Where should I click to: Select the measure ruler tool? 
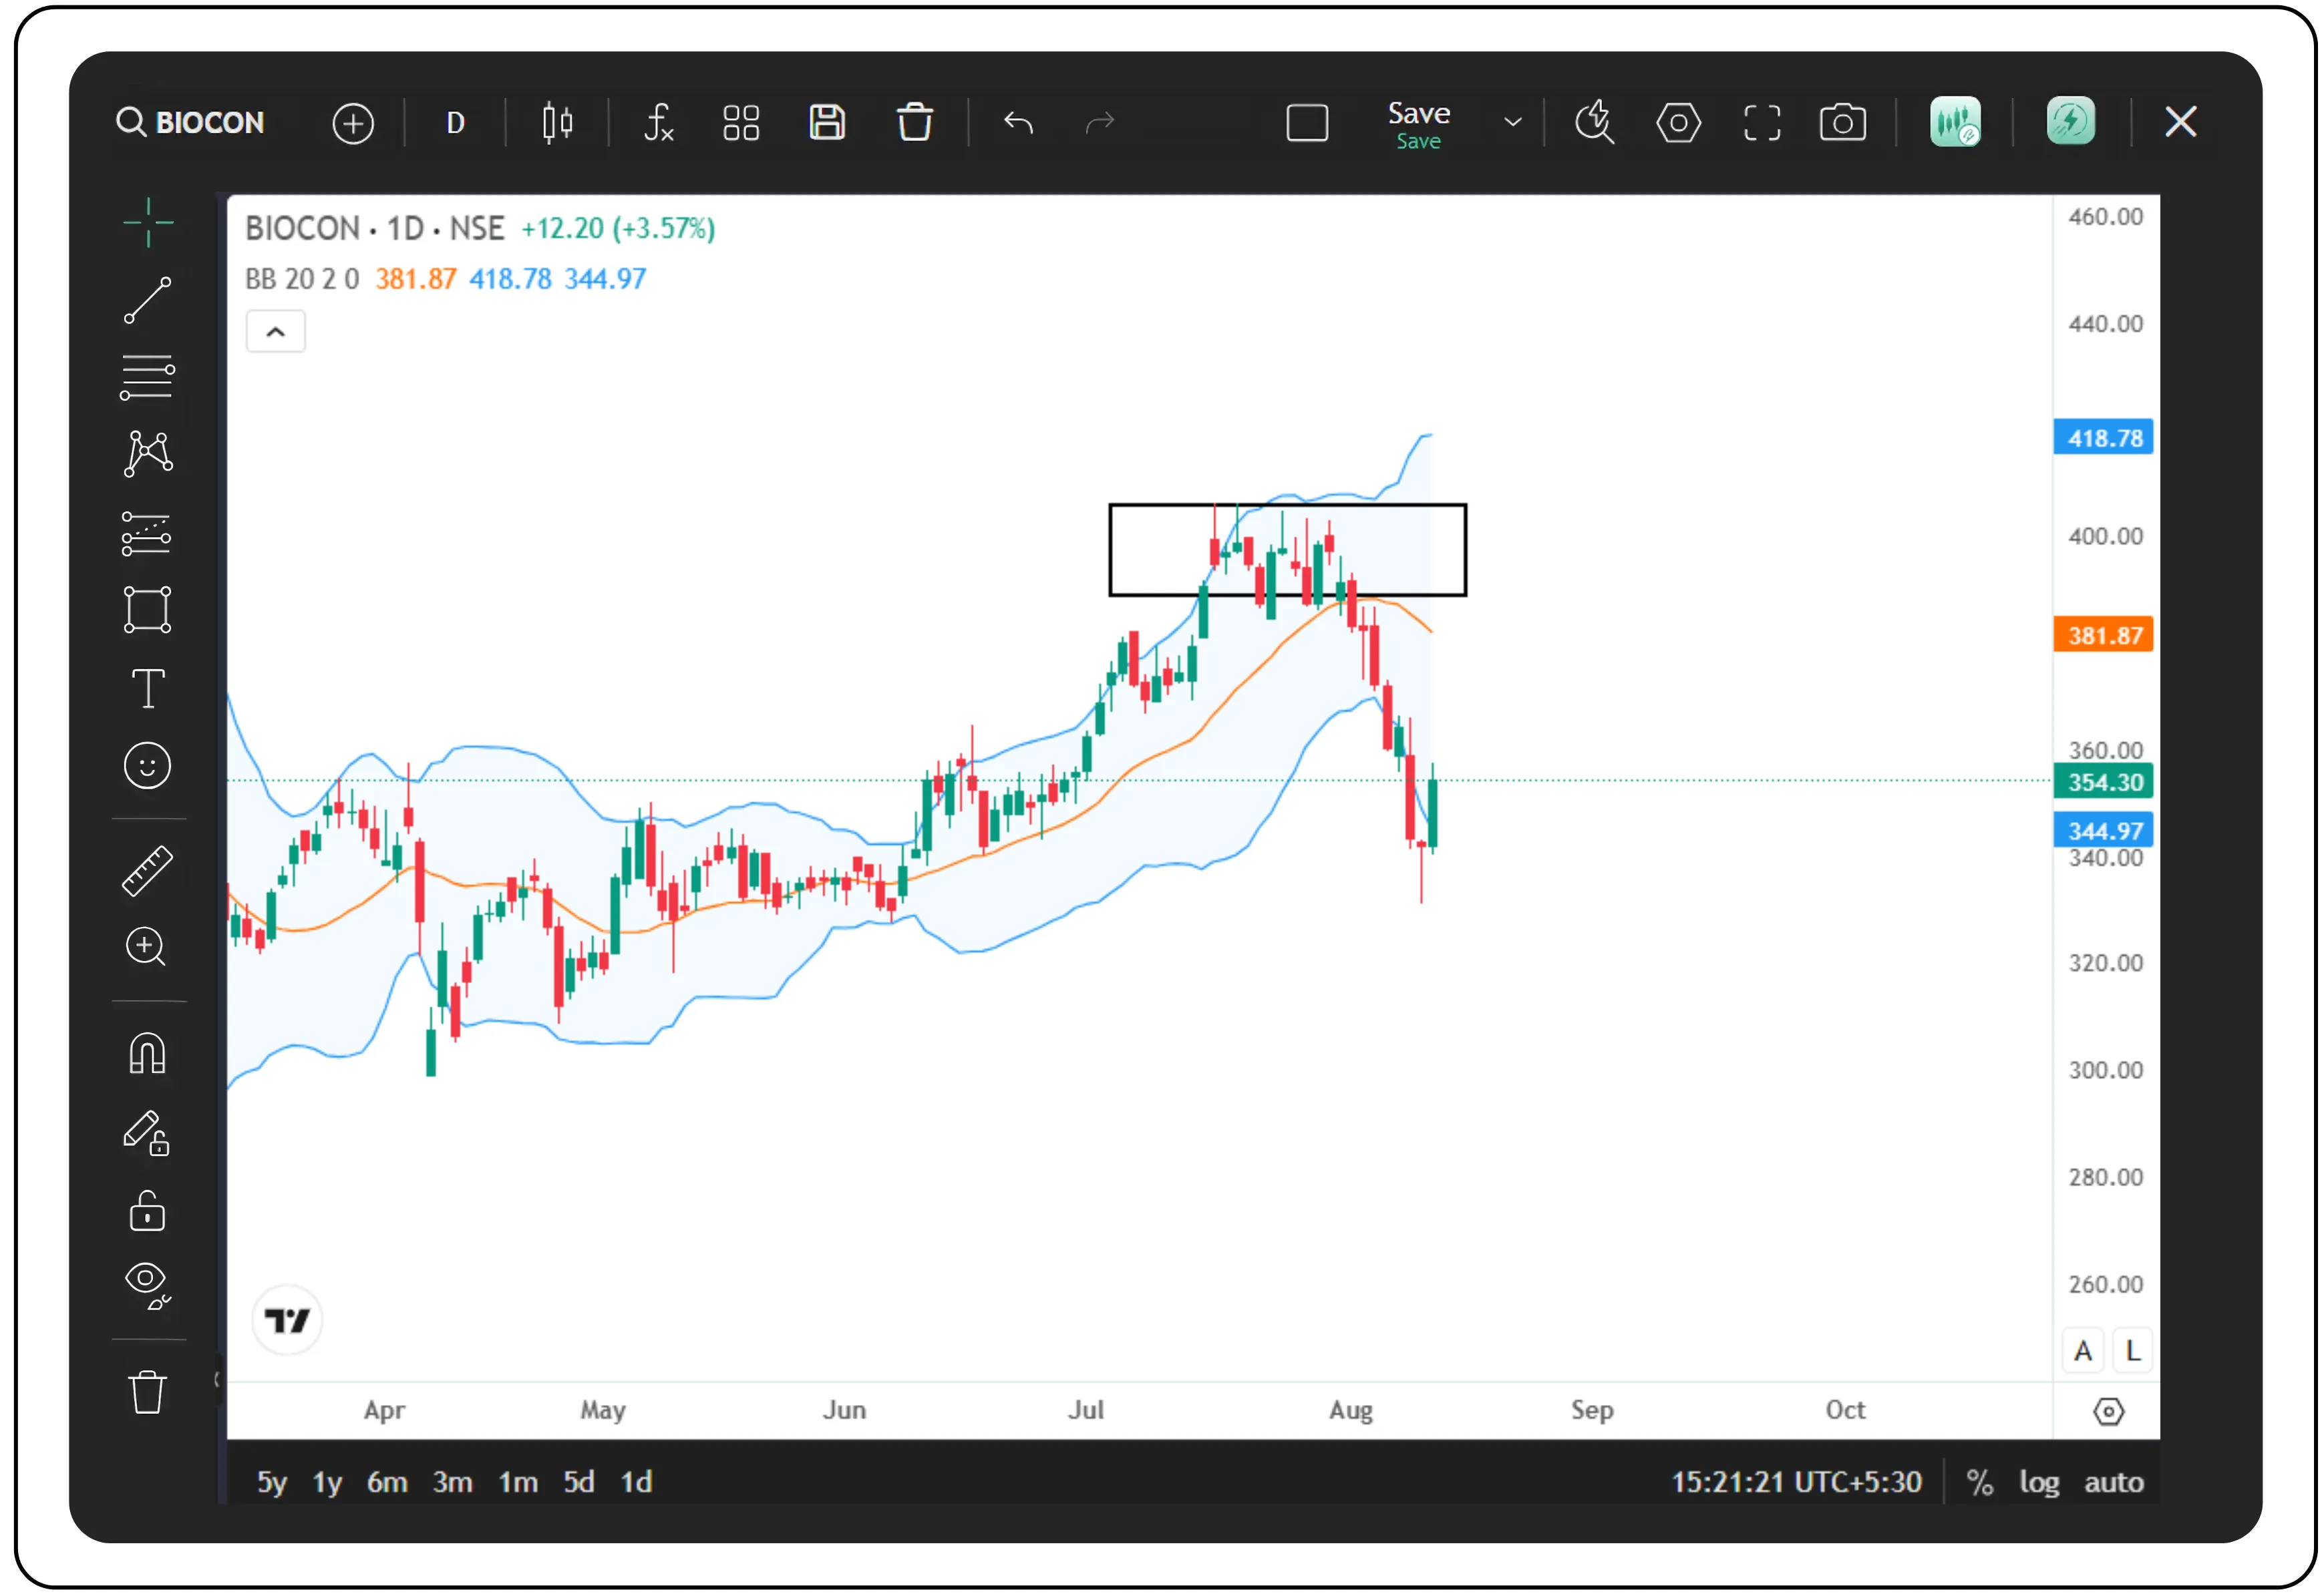tap(148, 869)
